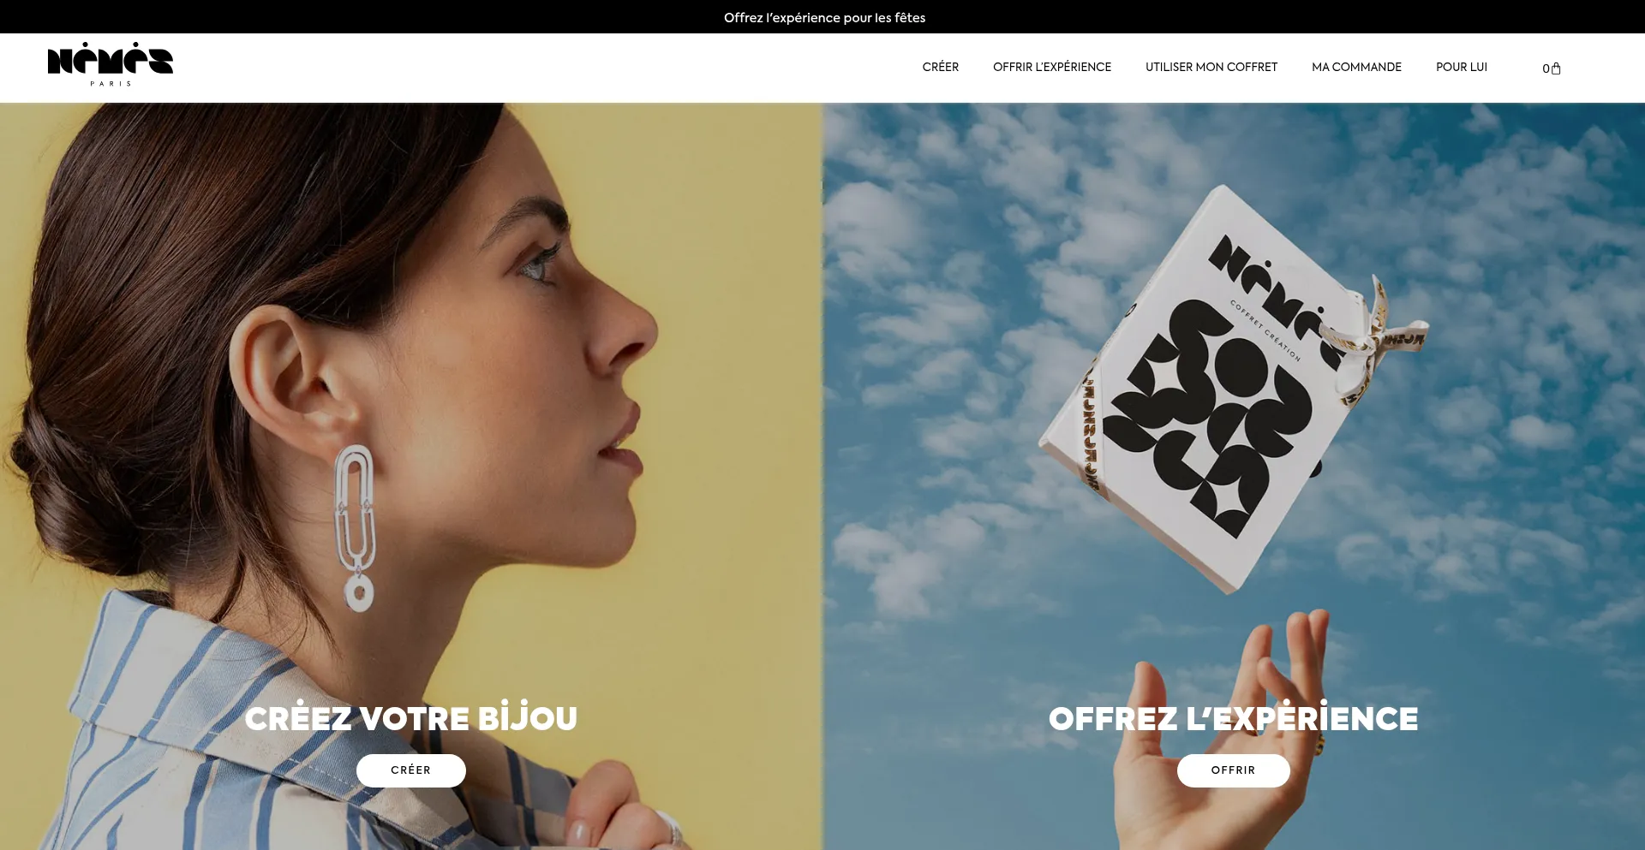Viewport: 1645px width, 850px height.
Task: Open MA COMMANDE from the navigation
Action: [1356, 67]
